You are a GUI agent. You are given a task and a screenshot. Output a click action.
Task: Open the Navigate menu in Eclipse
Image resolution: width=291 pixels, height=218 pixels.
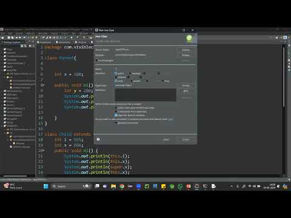tap(42, 33)
